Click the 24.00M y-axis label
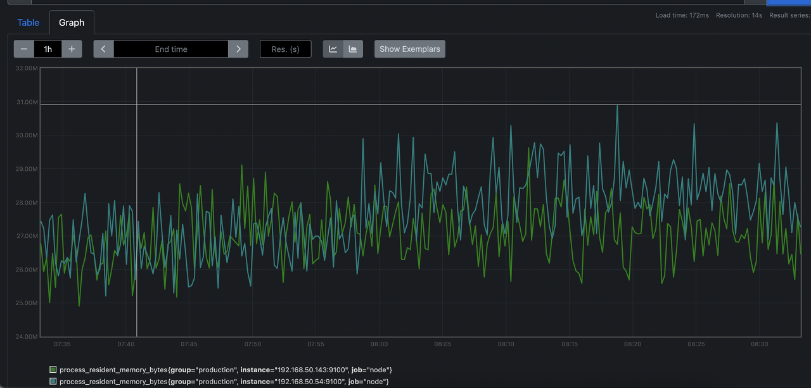 coord(27,337)
